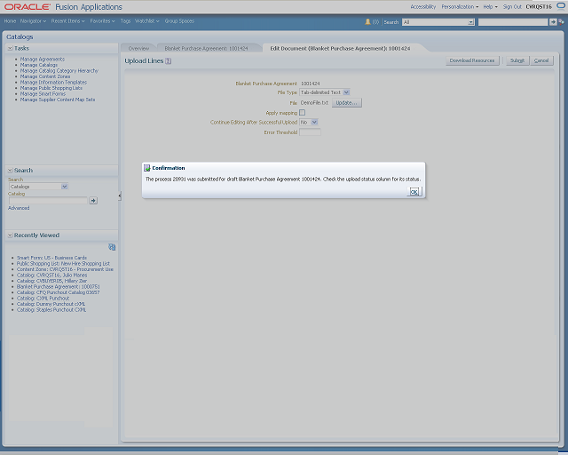Open Catalog: CVRQST16, Julio Mones
The height and width of the screenshot is (455, 568).
click(x=51, y=275)
